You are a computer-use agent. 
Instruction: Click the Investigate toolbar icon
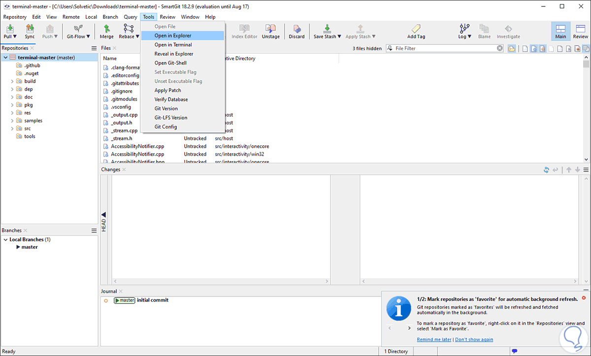click(x=508, y=29)
